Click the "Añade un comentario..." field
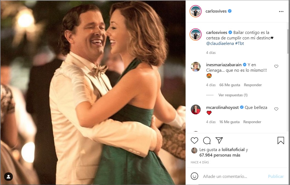Viewport: 290px width, 185px height. (233, 177)
